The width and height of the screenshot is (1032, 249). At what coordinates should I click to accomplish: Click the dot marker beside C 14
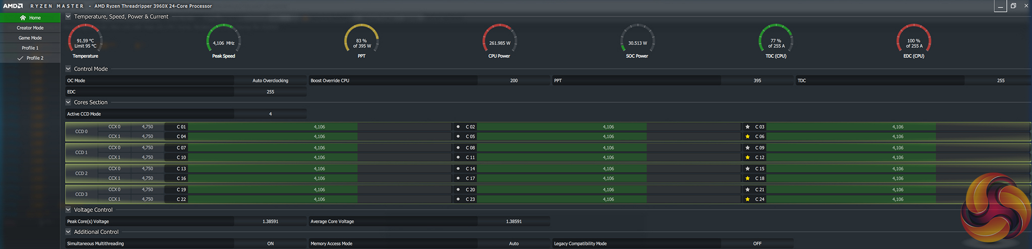(458, 169)
